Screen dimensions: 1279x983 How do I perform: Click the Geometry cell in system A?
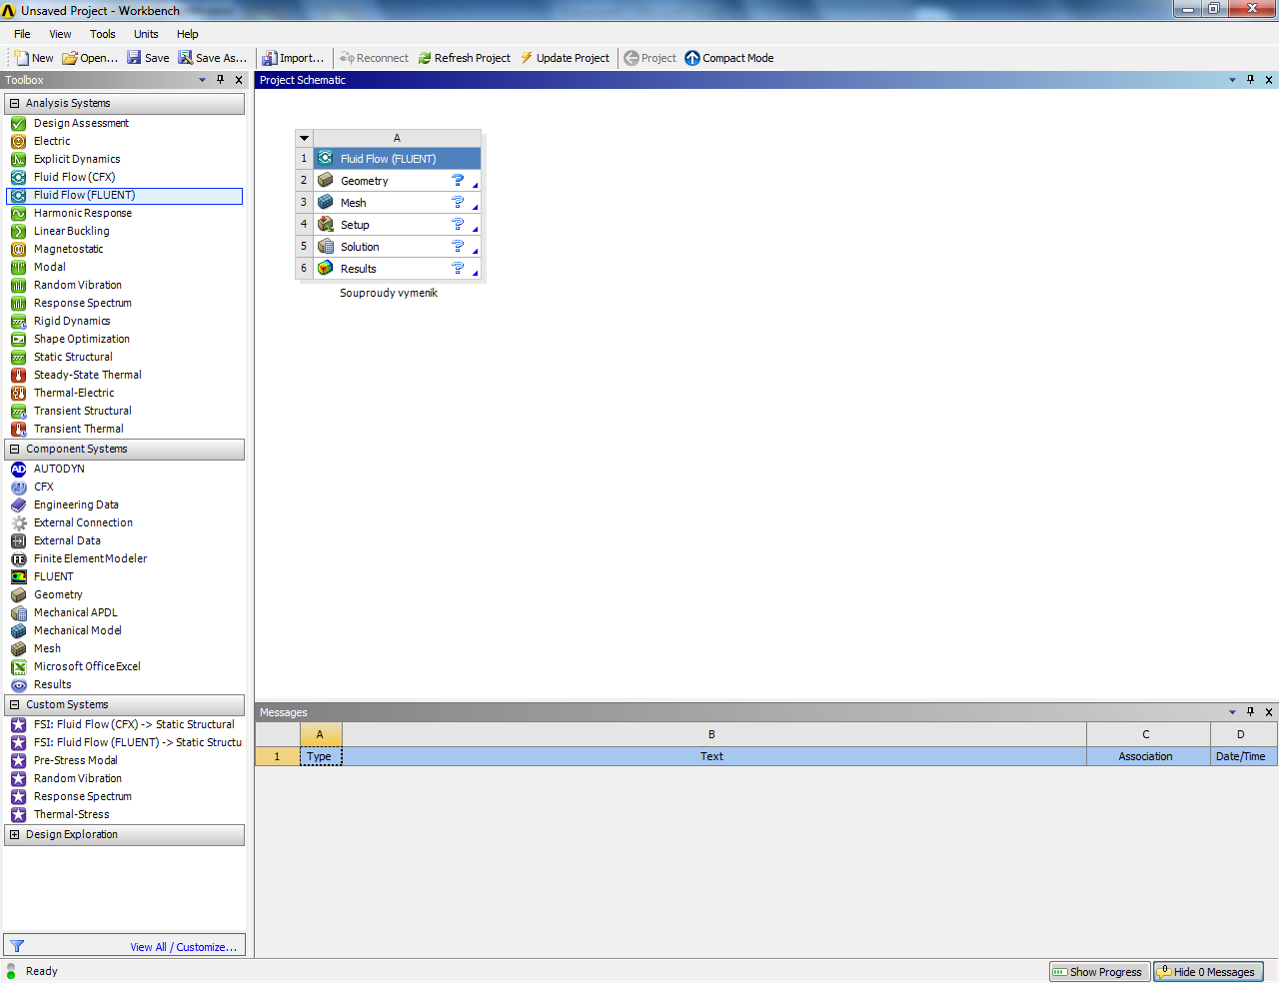397,181
